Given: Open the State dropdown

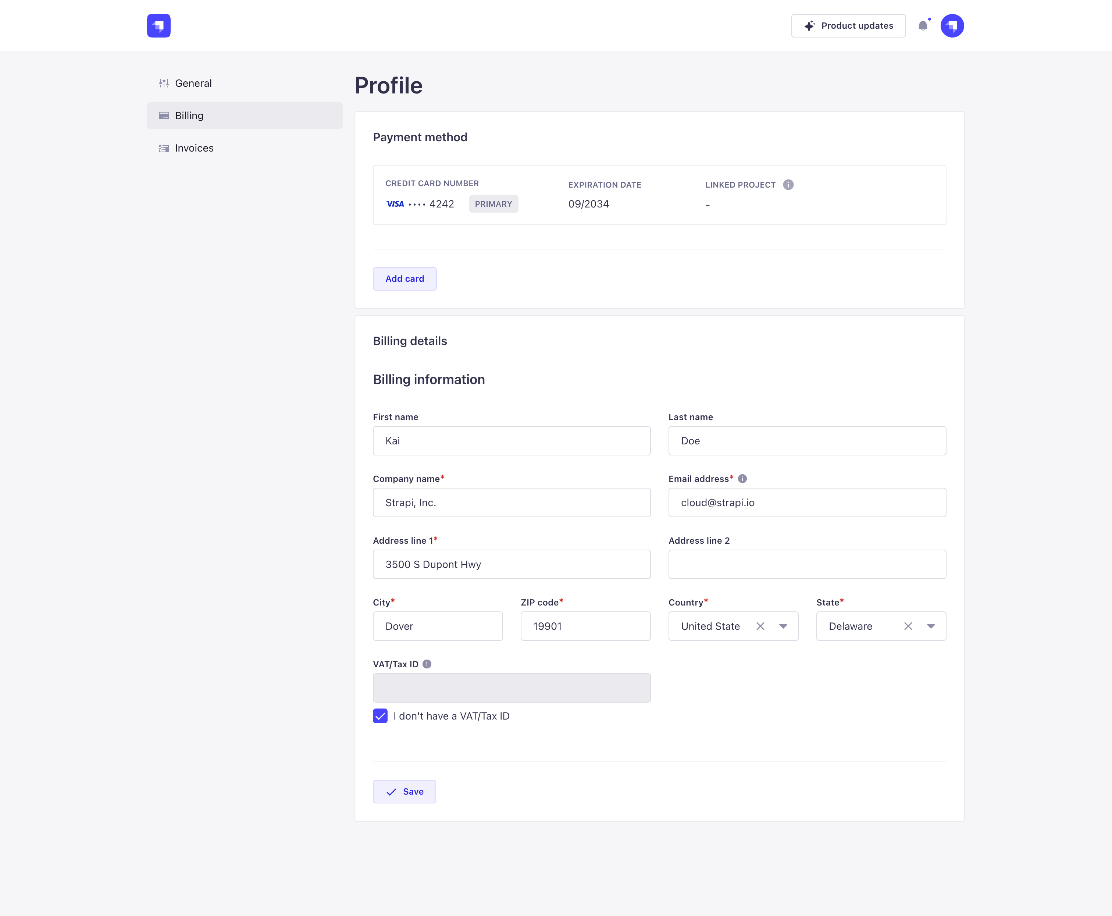Looking at the screenshot, I should pos(931,626).
